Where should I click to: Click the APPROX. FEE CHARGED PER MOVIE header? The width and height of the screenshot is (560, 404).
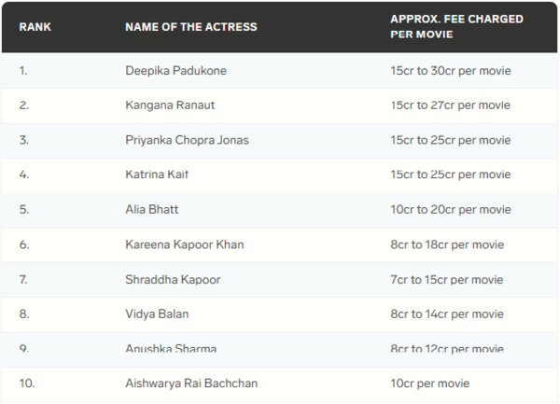click(x=456, y=26)
